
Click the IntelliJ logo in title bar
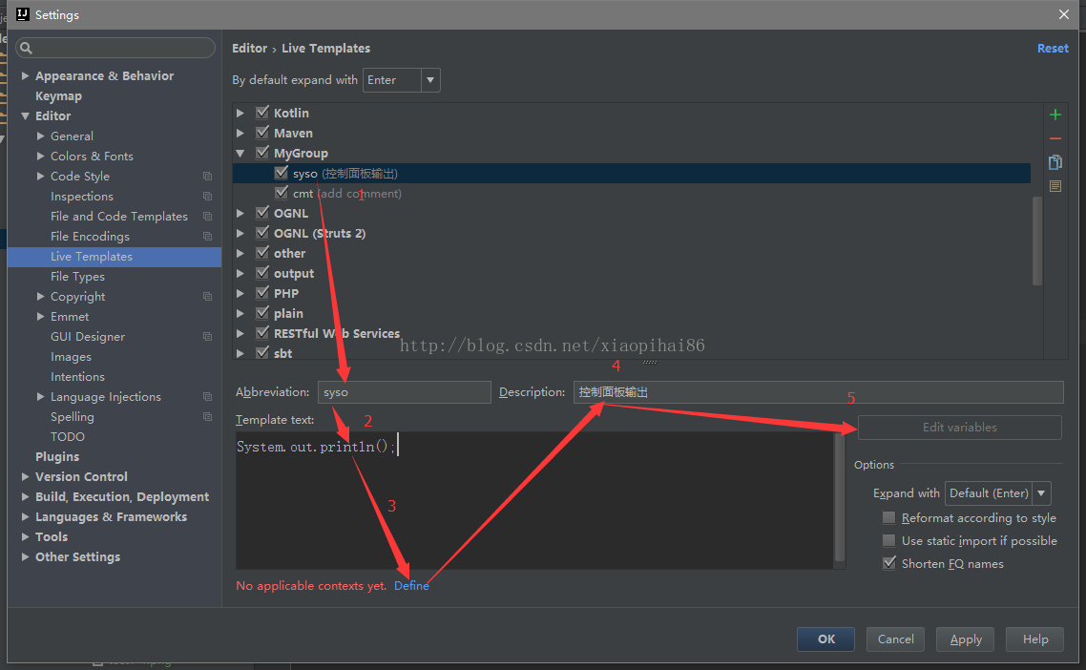point(22,14)
